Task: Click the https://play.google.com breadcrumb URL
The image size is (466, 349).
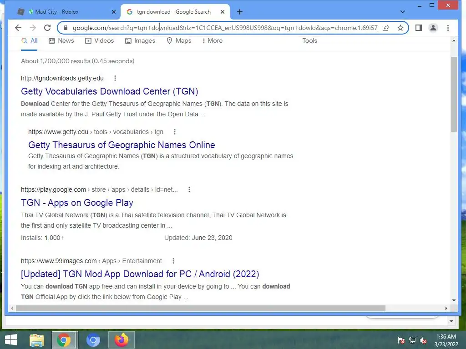Action: (99, 189)
